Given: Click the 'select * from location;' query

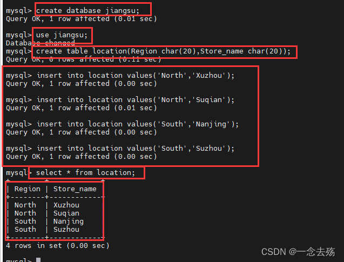Looking at the screenshot, I should click(85, 173).
